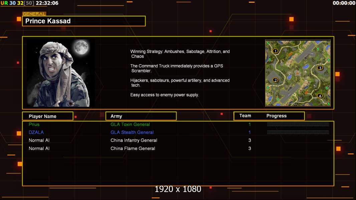
Task: Click the Player Name column header
Action: point(48,116)
